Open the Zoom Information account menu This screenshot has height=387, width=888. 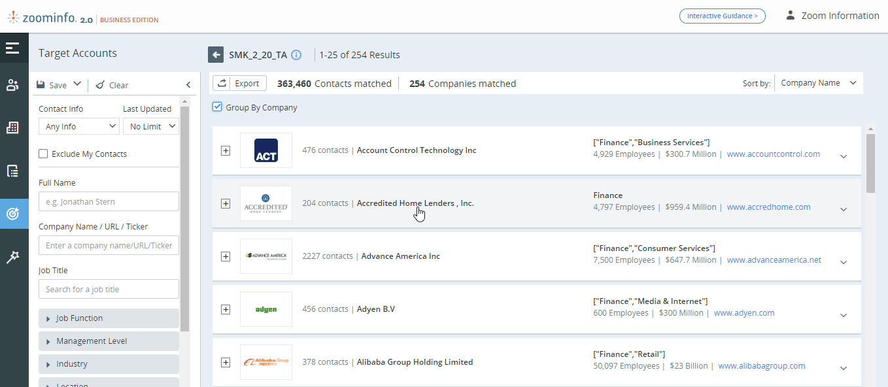pos(832,15)
